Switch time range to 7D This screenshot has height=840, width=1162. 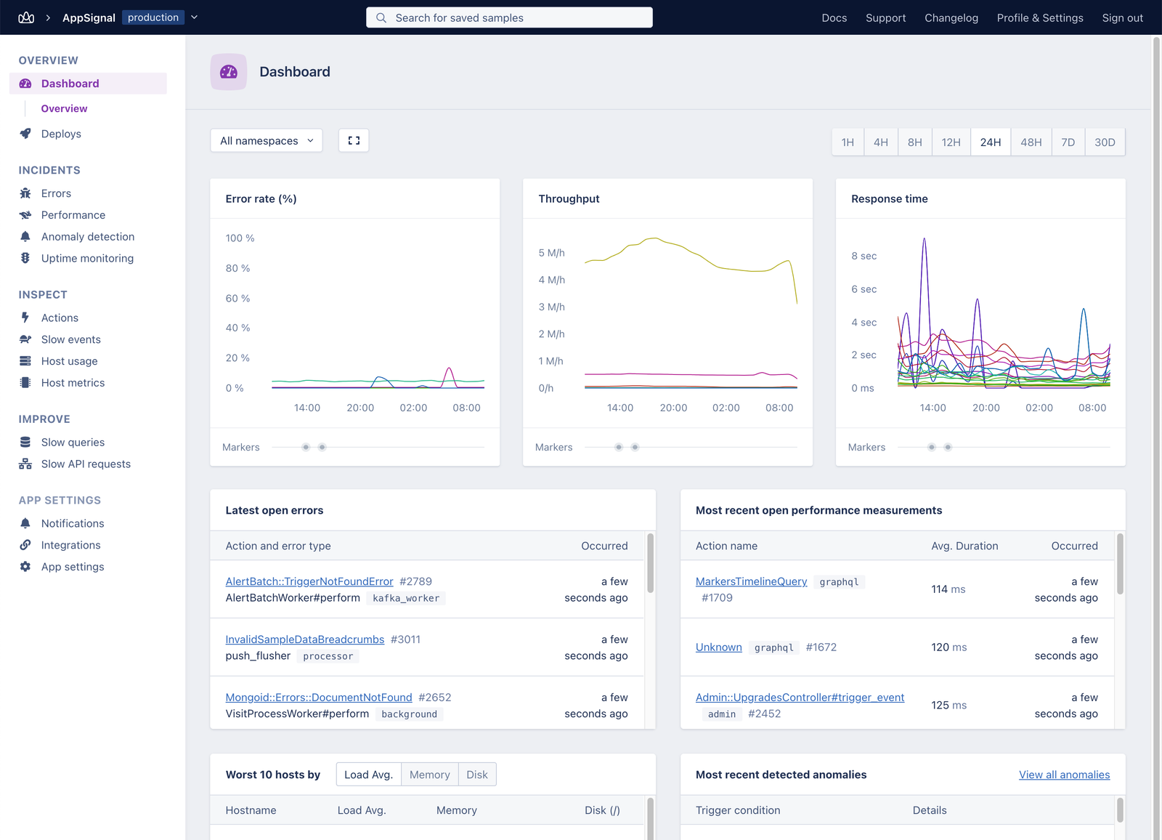1068,142
